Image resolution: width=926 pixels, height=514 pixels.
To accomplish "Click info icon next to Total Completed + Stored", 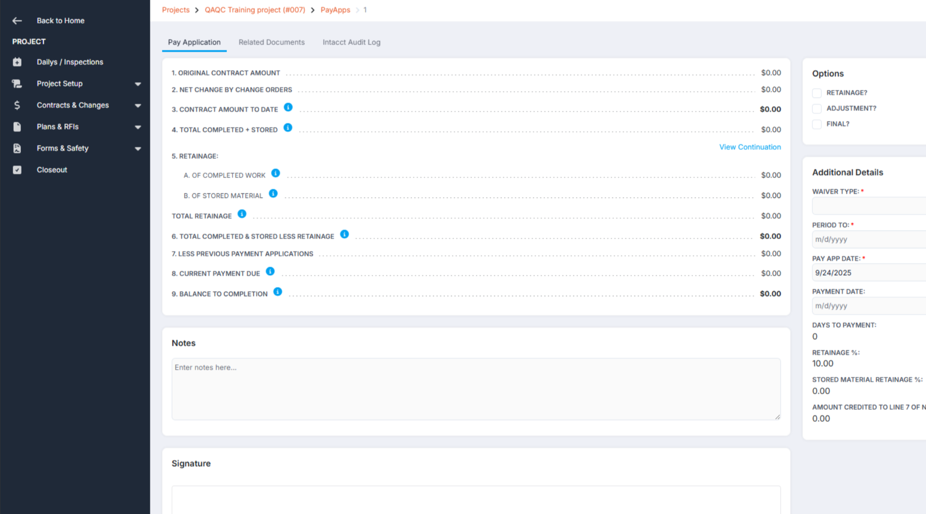I will coord(288,128).
